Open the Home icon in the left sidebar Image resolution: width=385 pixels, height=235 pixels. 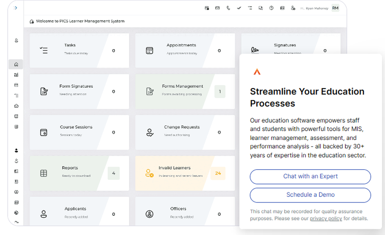tap(16, 64)
